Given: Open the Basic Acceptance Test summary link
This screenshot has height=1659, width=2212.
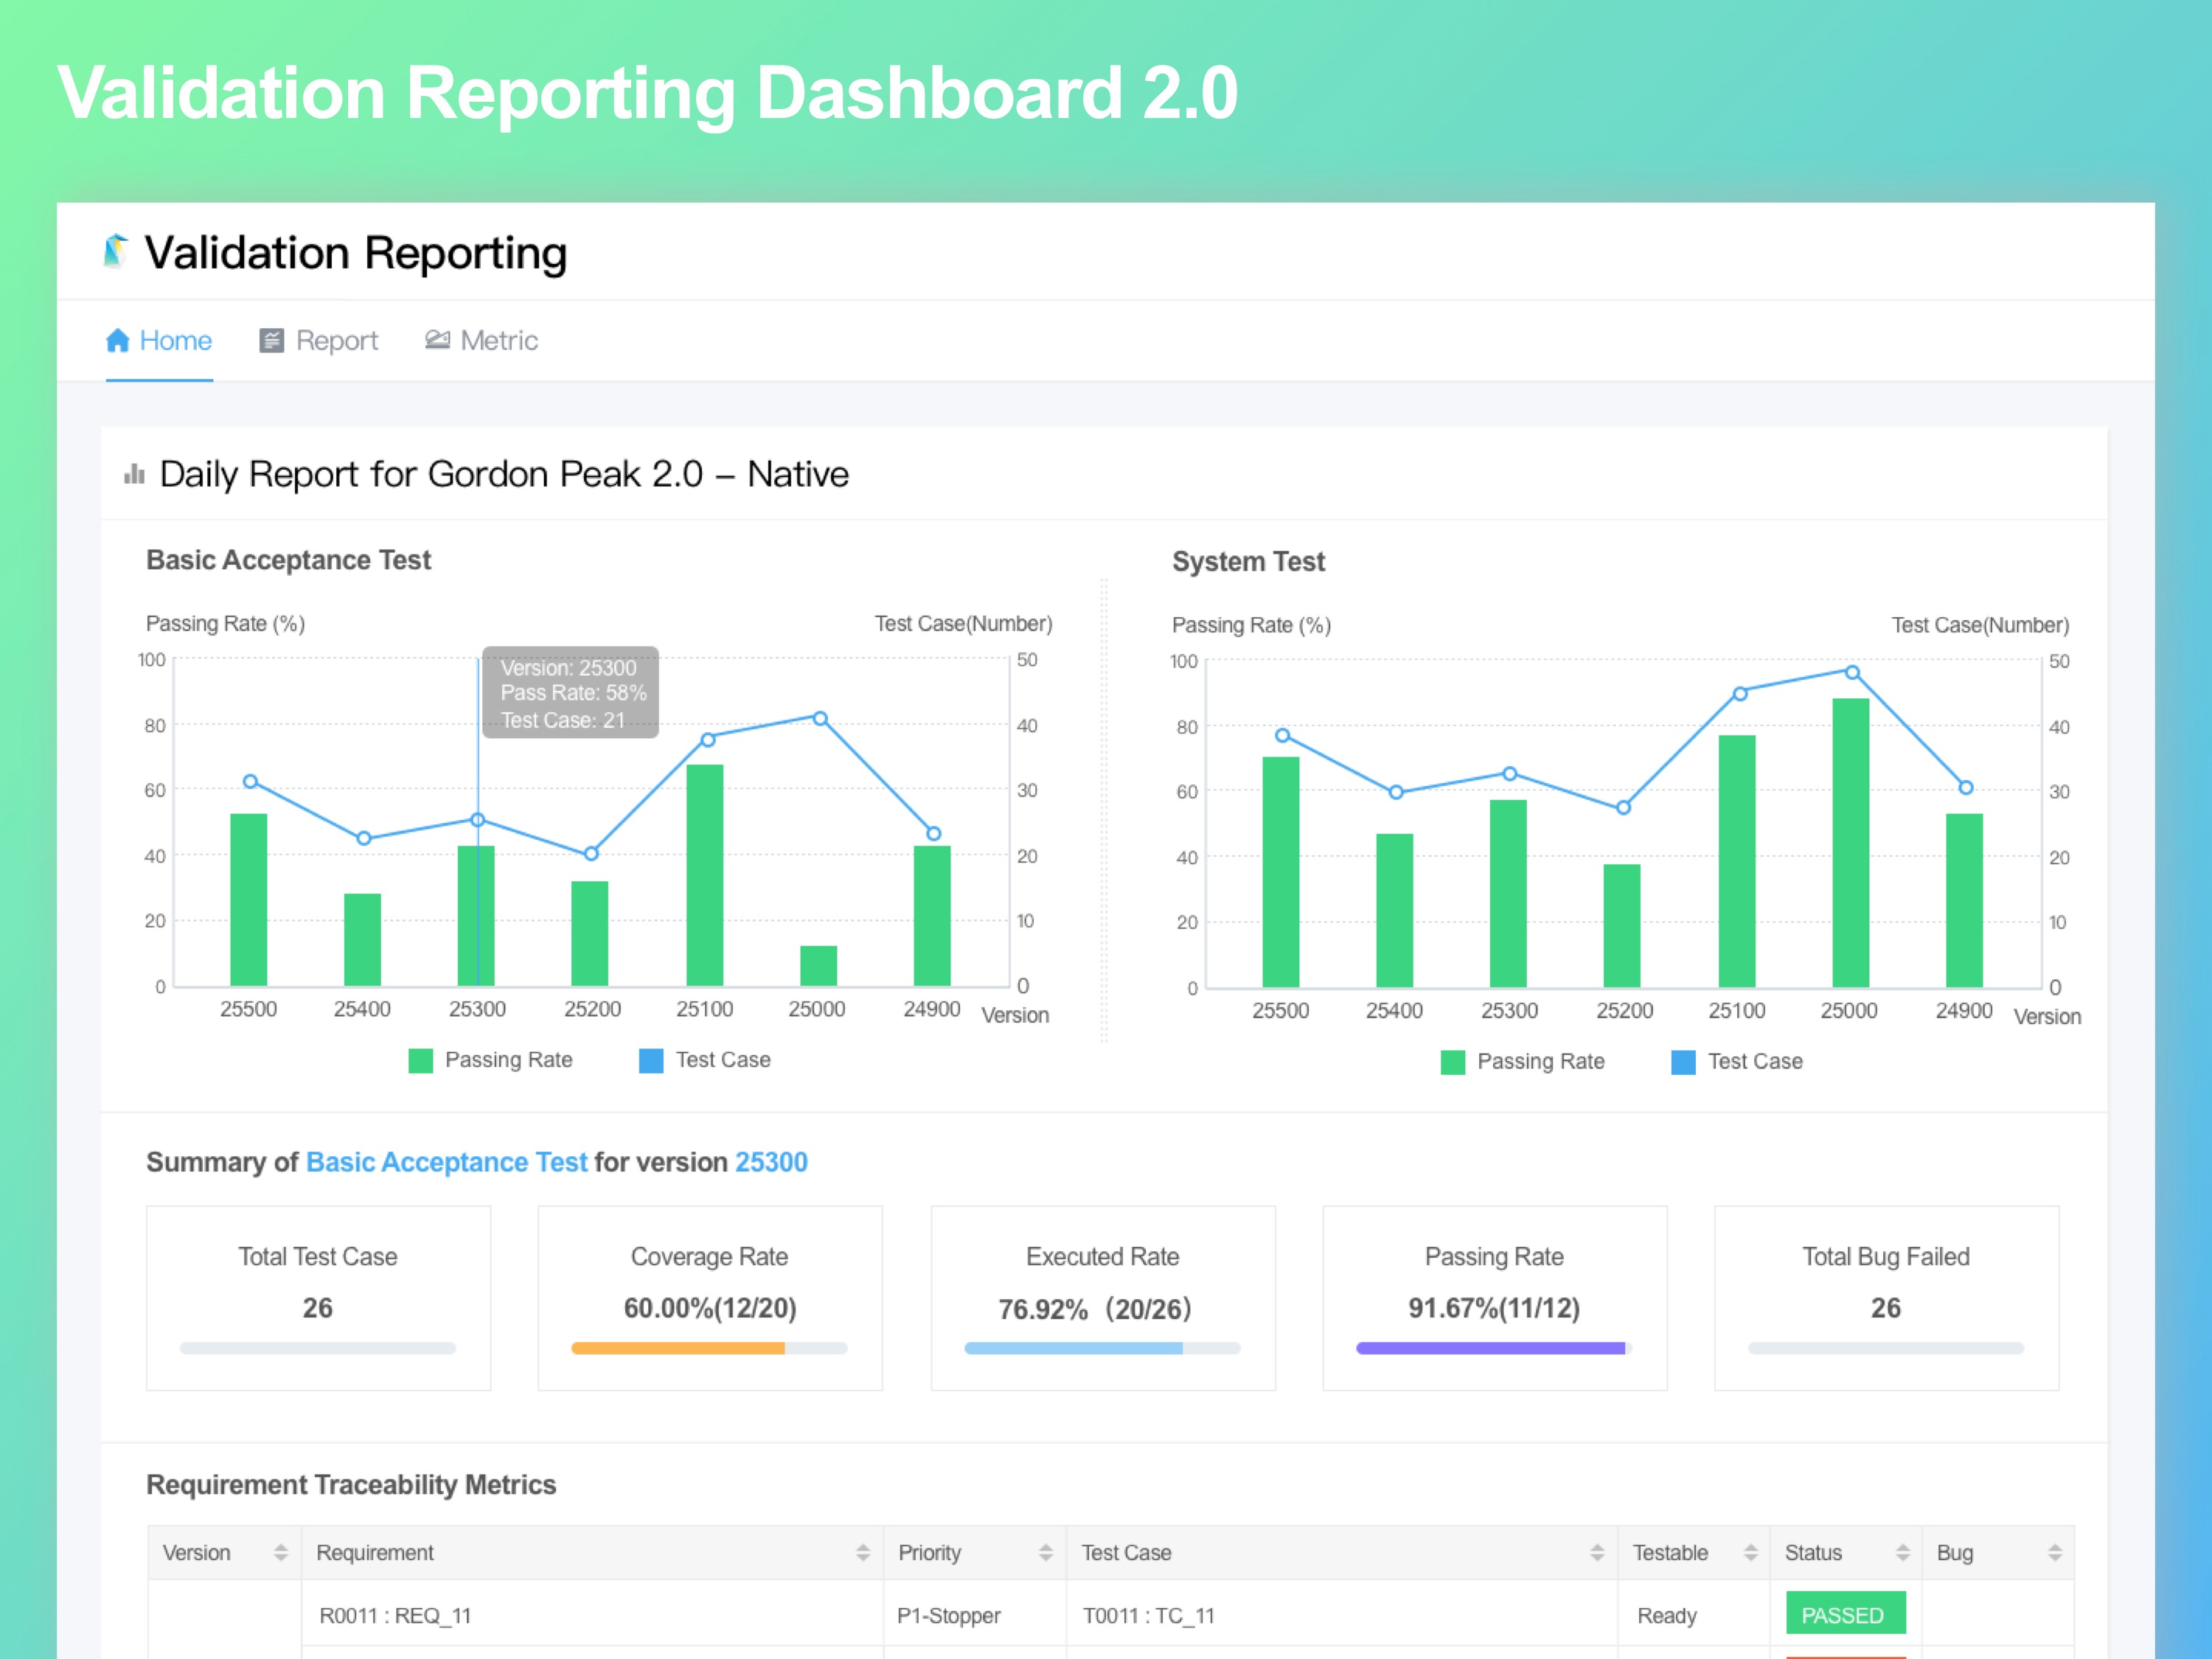Looking at the screenshot, I should pos(447,1162).
